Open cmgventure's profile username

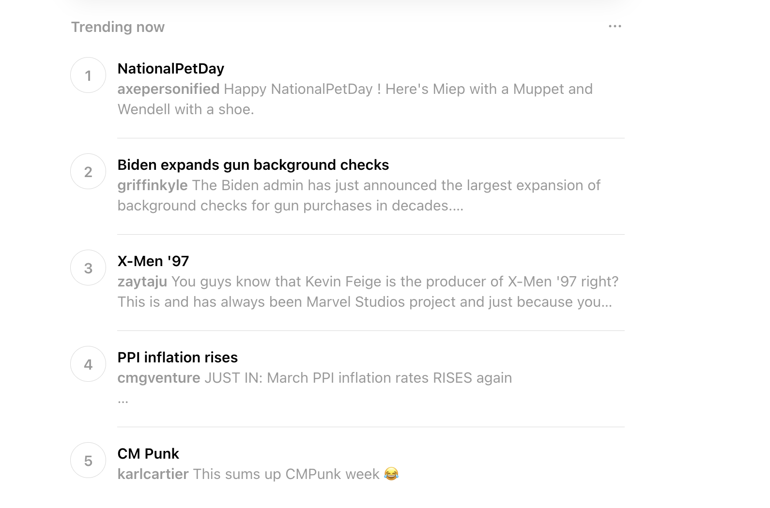click(x=159, y=378)
